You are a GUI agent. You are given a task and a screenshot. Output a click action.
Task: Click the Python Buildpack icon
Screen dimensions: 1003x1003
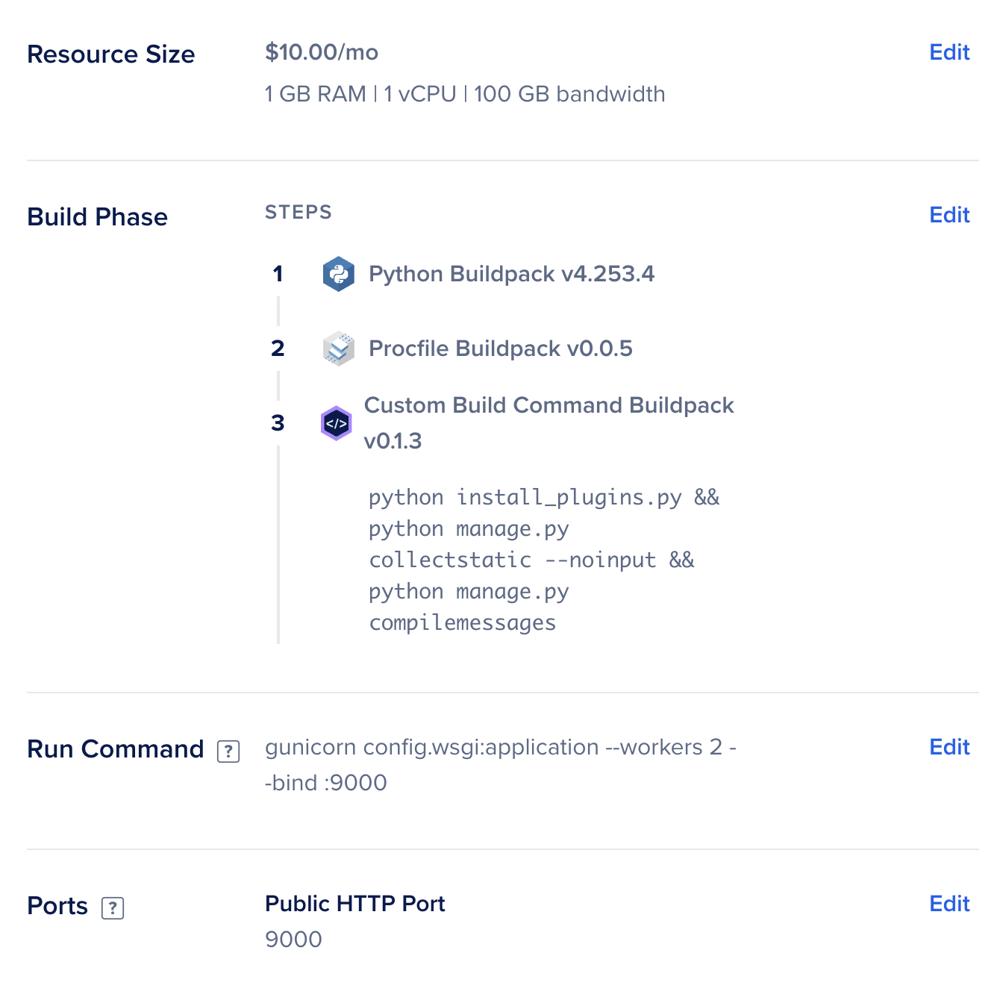click(338, 274)
